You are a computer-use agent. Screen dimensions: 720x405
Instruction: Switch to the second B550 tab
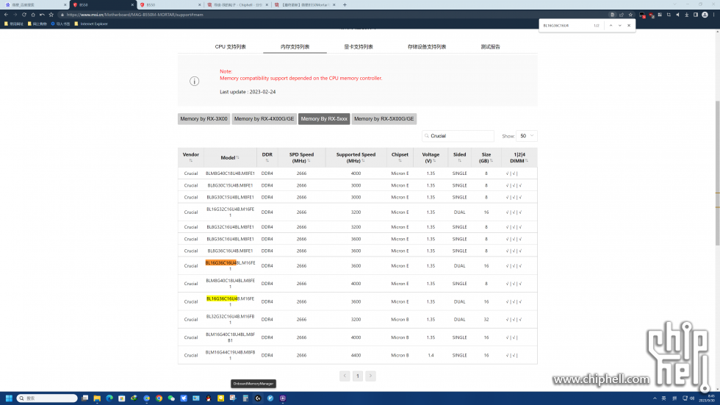click(x=170, y=5)
